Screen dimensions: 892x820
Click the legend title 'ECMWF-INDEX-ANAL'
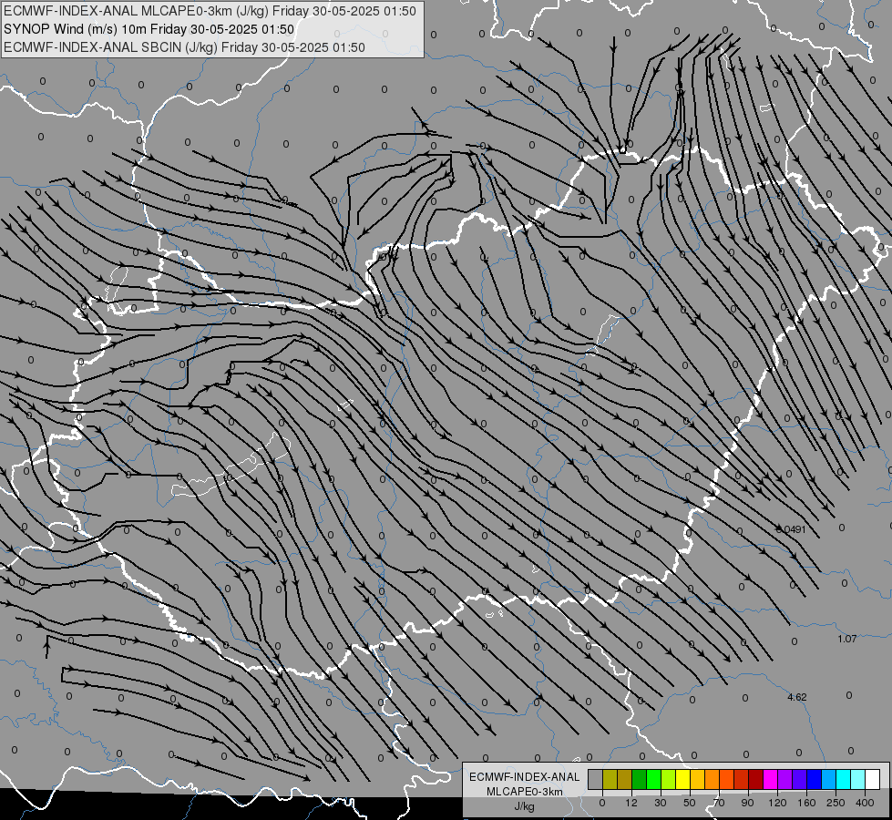(x=525, y=777)
